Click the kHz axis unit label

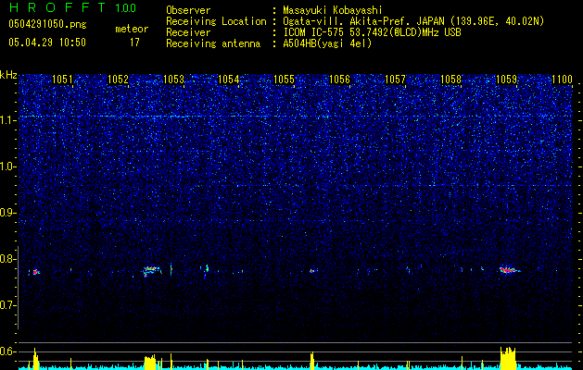[x=8, y=75]
